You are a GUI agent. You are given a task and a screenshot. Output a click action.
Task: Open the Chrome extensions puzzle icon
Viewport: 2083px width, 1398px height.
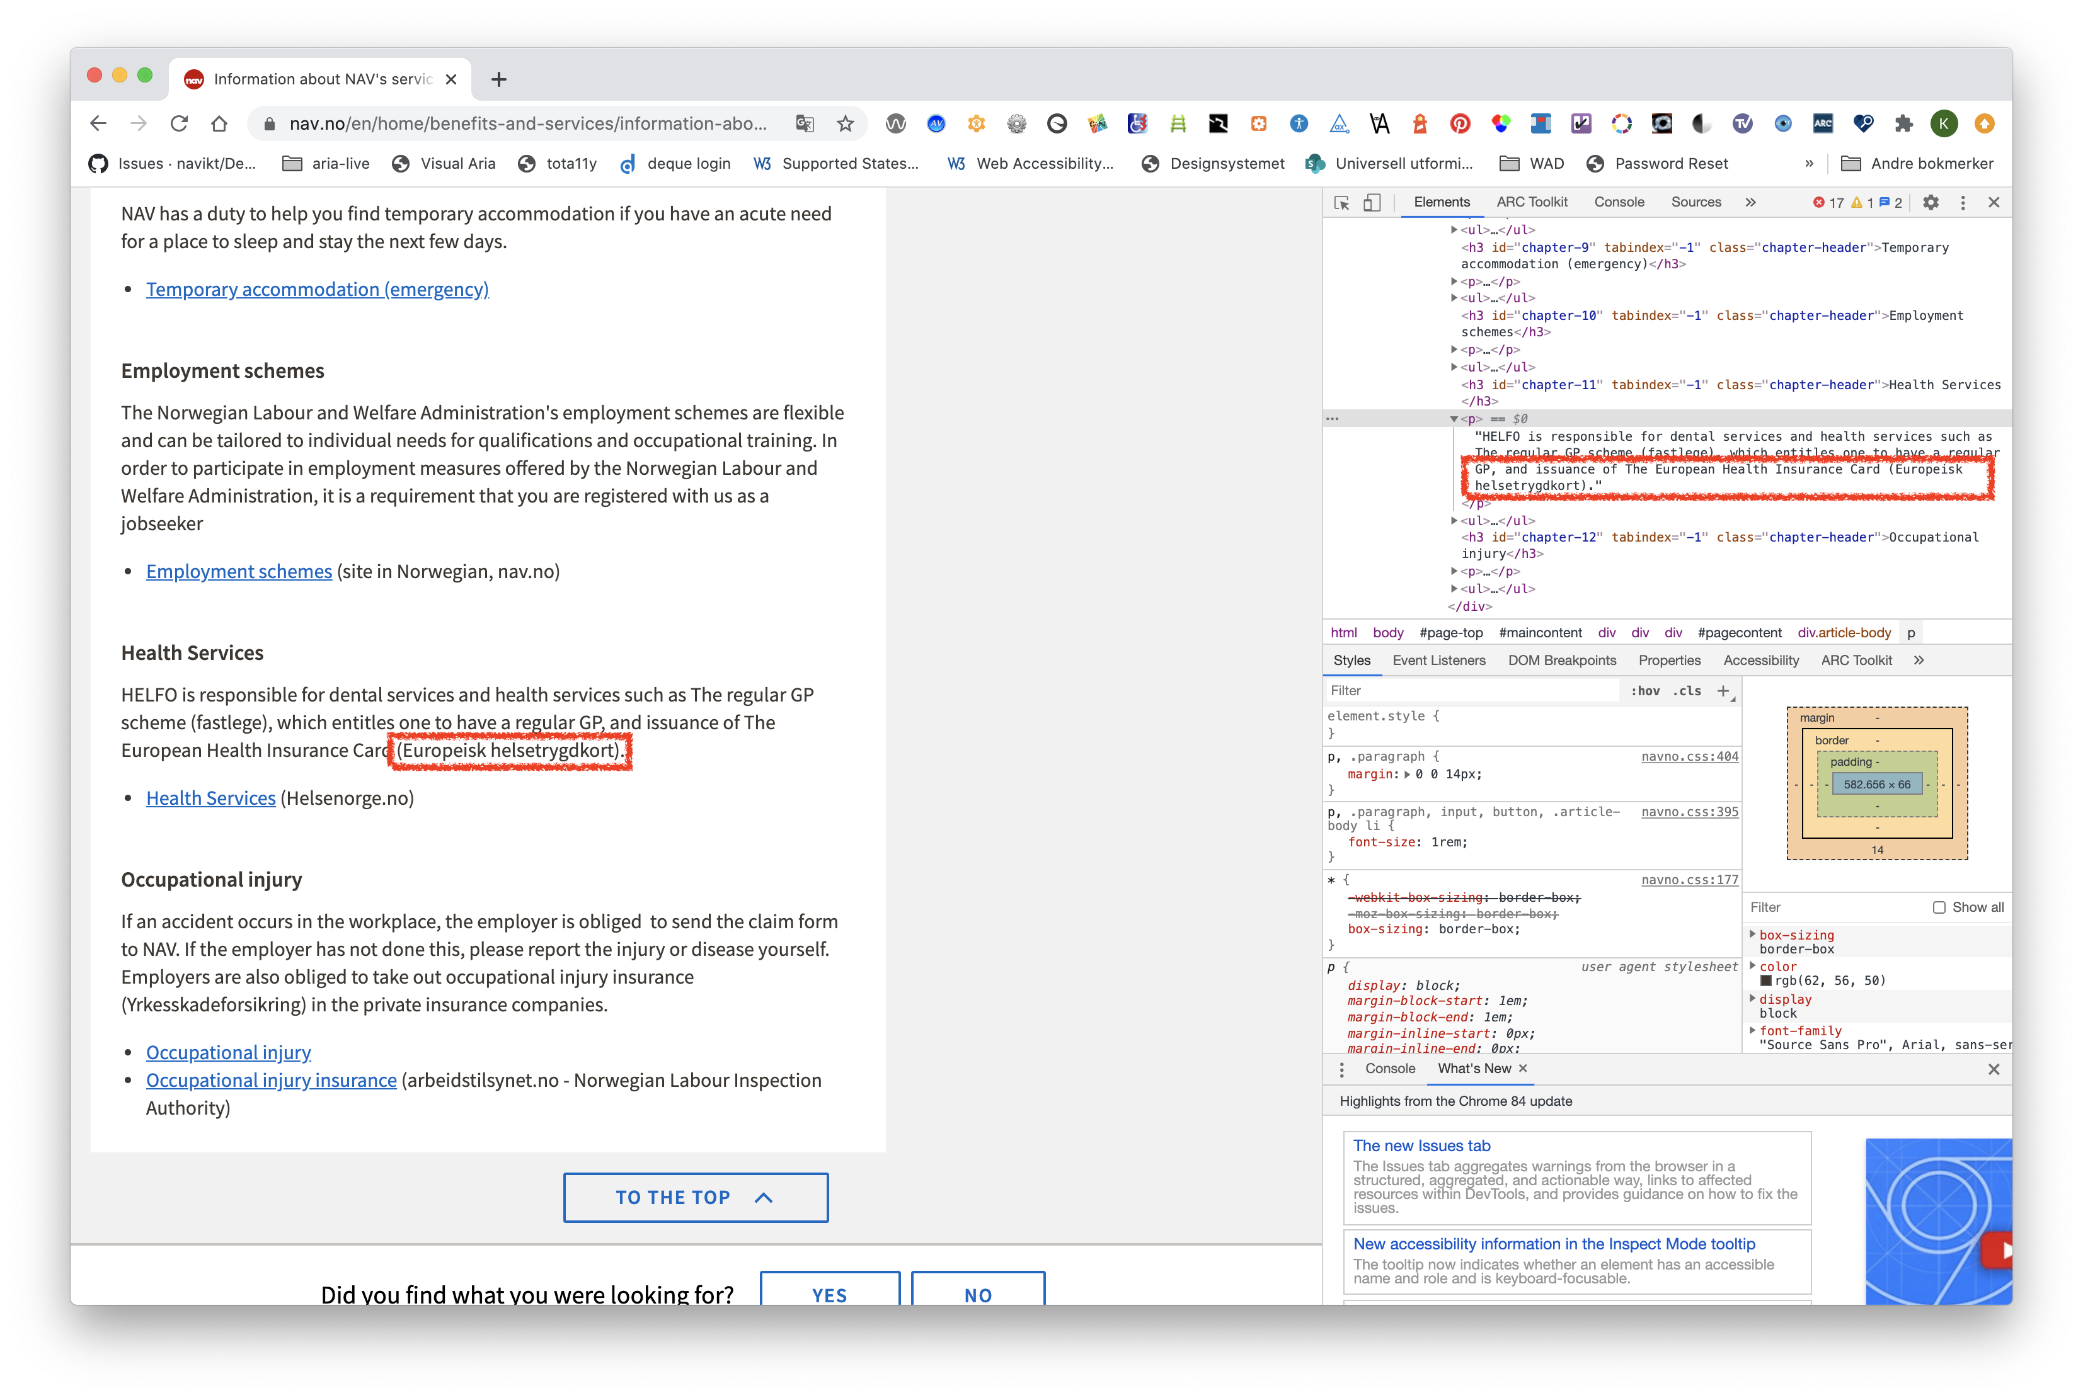tap(1903, 124)
